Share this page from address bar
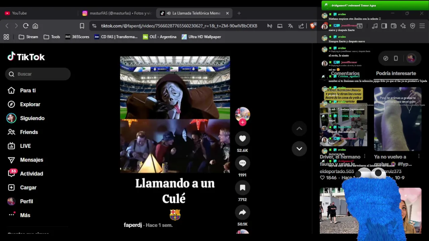The width and height of the screenshot is (429, 241). pos(301,26)
